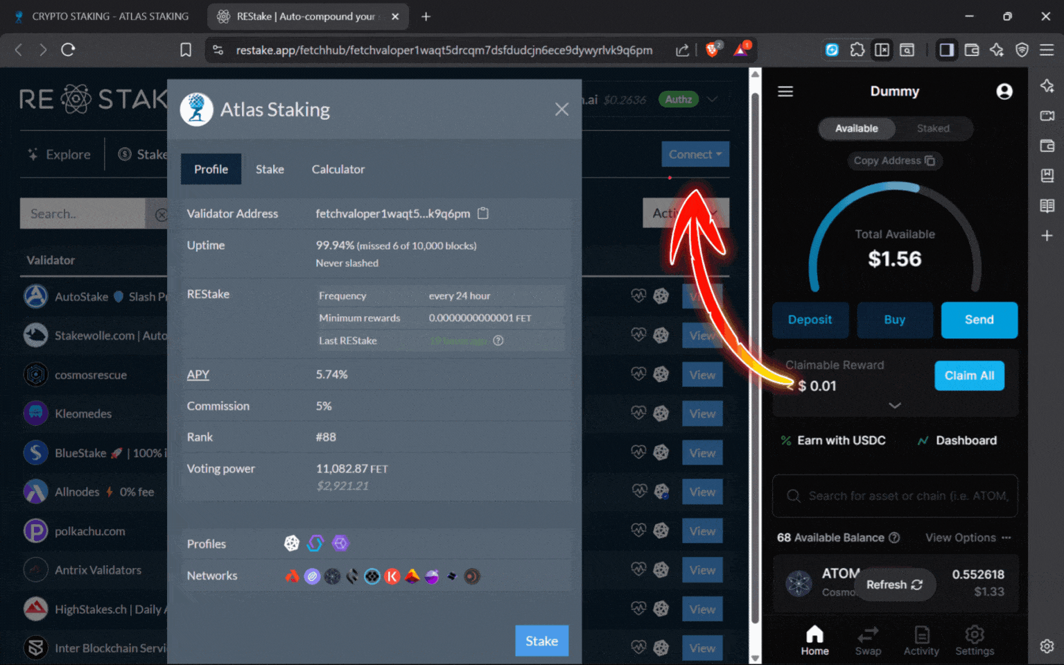Screen dimensions: 1064x665
Task: Expand the Connect dropdown
Action: click(695, 154)
